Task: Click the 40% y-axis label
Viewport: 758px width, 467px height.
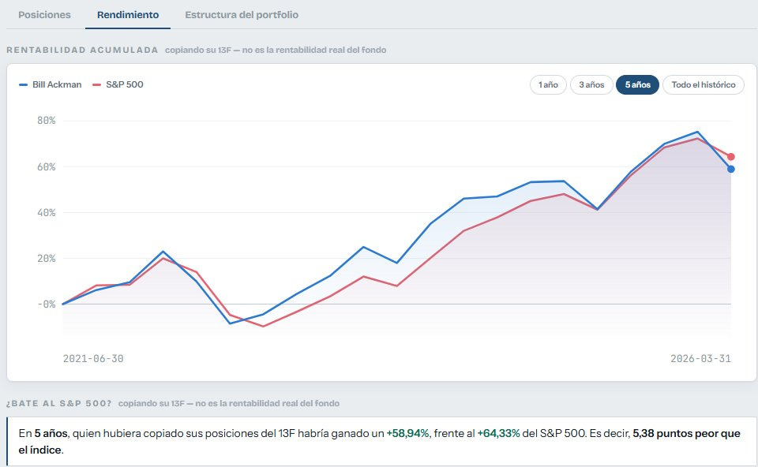Action: click(47, 213)
